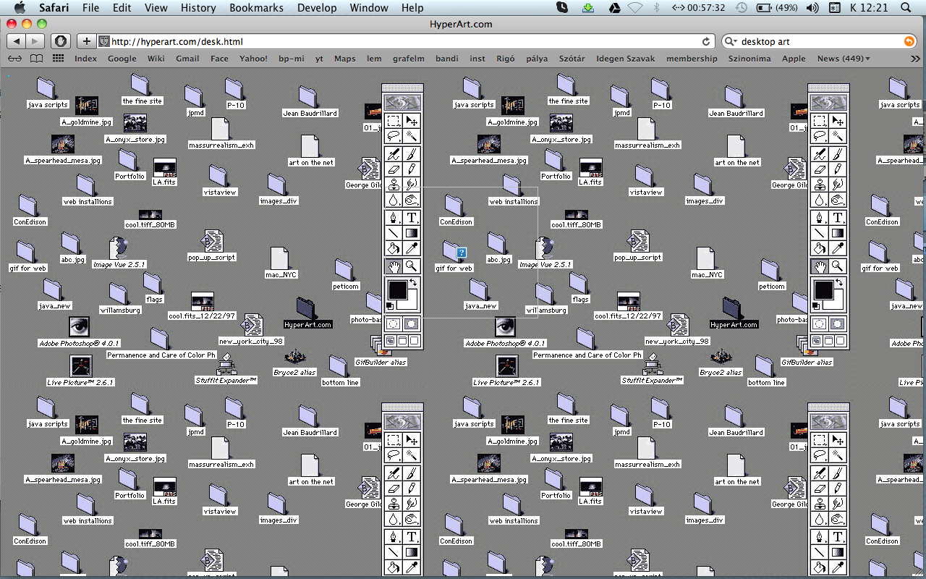Open the lem bookmark
The height and width of the screenshot is (579, 926).
pos(374,59)
